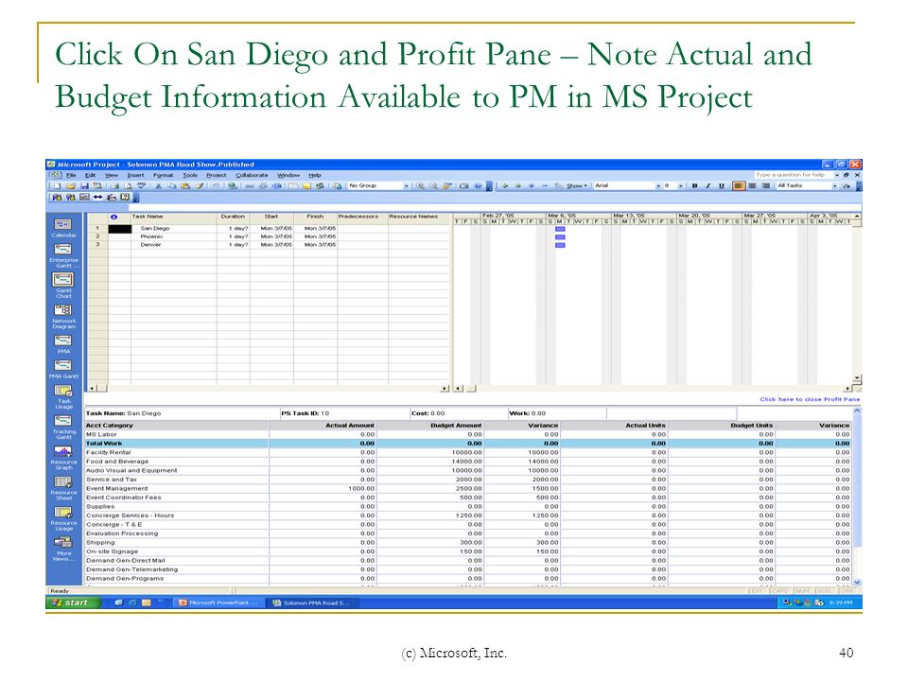Open the Tools menu
This screenshot has width=908, height=681.
coord(190,175)
